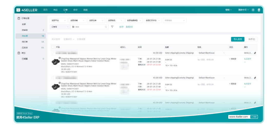Click the scan grid icon in search box
277x129 pixels.
(73, 27)
